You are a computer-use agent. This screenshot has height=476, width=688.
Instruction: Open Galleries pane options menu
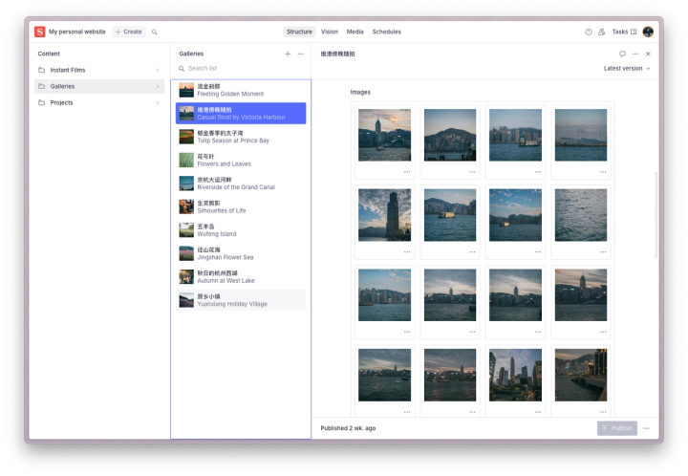(301, 54)
